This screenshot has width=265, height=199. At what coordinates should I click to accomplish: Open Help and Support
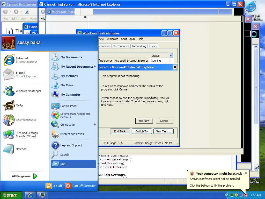(73, 145)
